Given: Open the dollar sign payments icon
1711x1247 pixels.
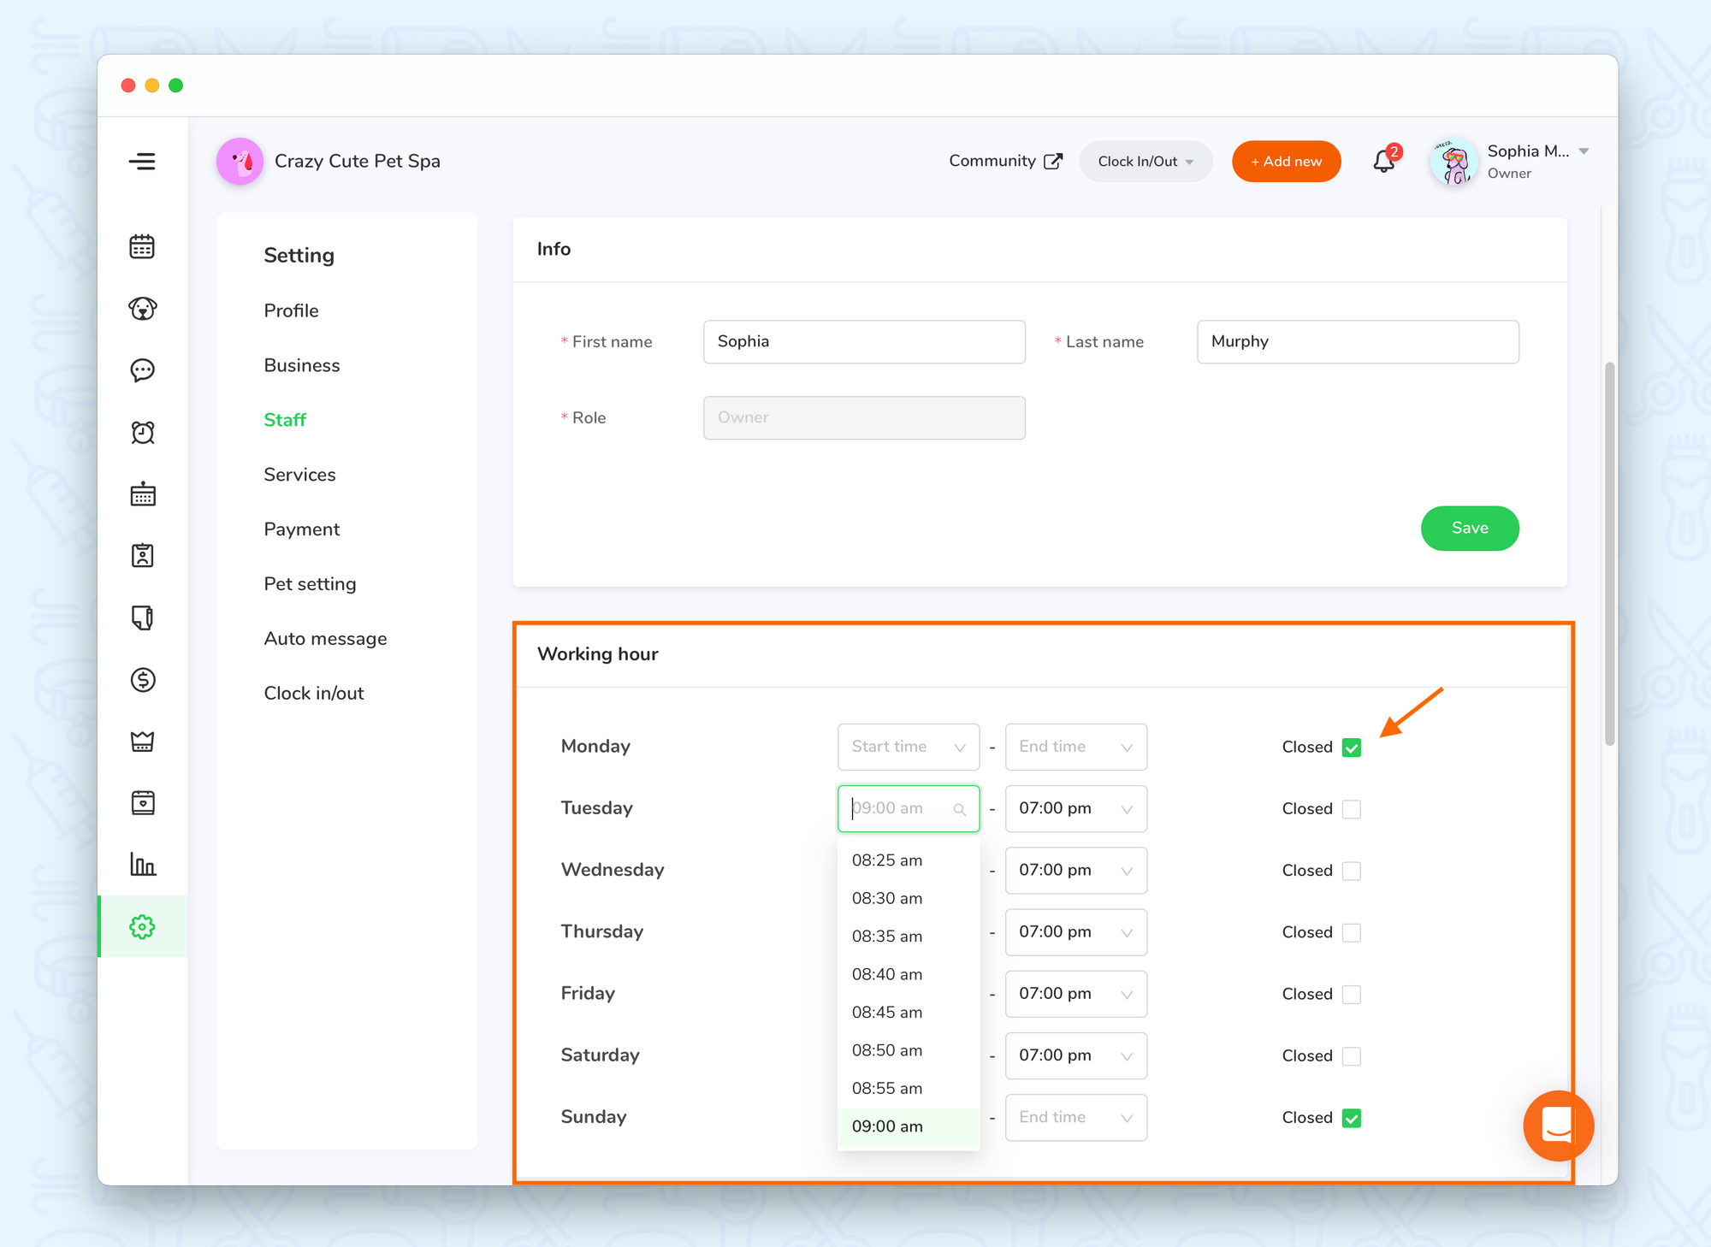Looking at the screenshot, I should point(142,679).
